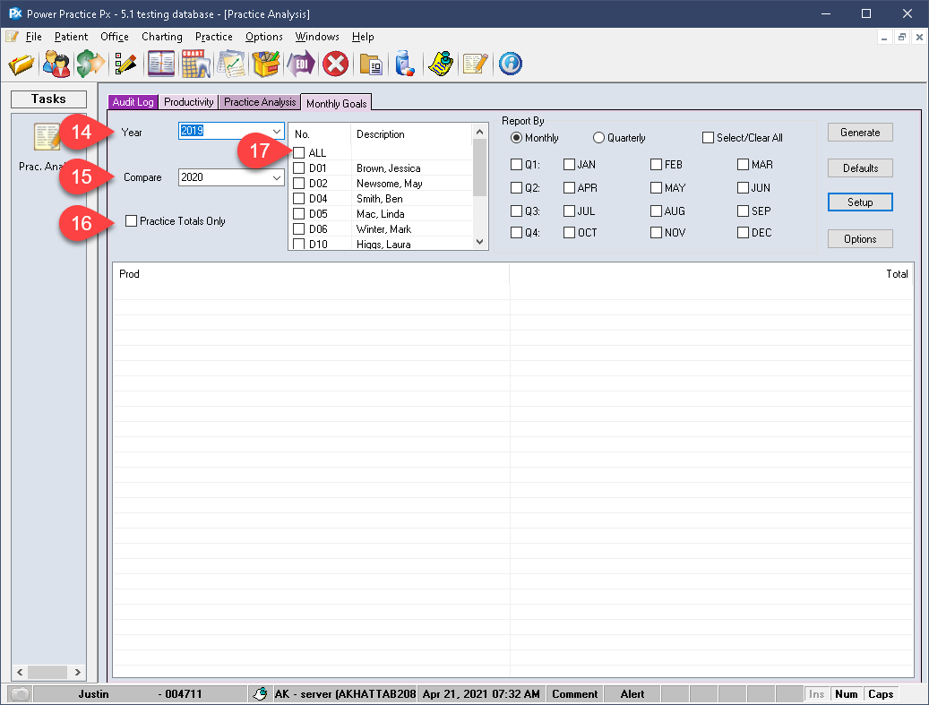This screenshot has height=705, width=929.
Task: Click the Generate button
Action: pyautogui.click(x=860, y=133)
